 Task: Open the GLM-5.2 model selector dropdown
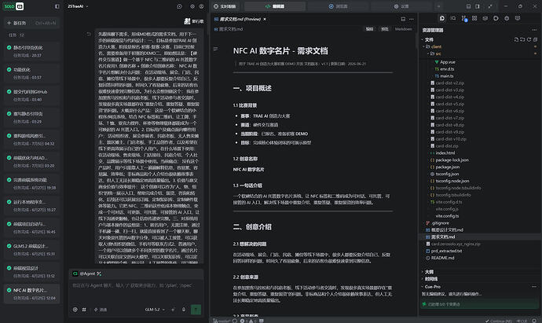pos(155,310)
